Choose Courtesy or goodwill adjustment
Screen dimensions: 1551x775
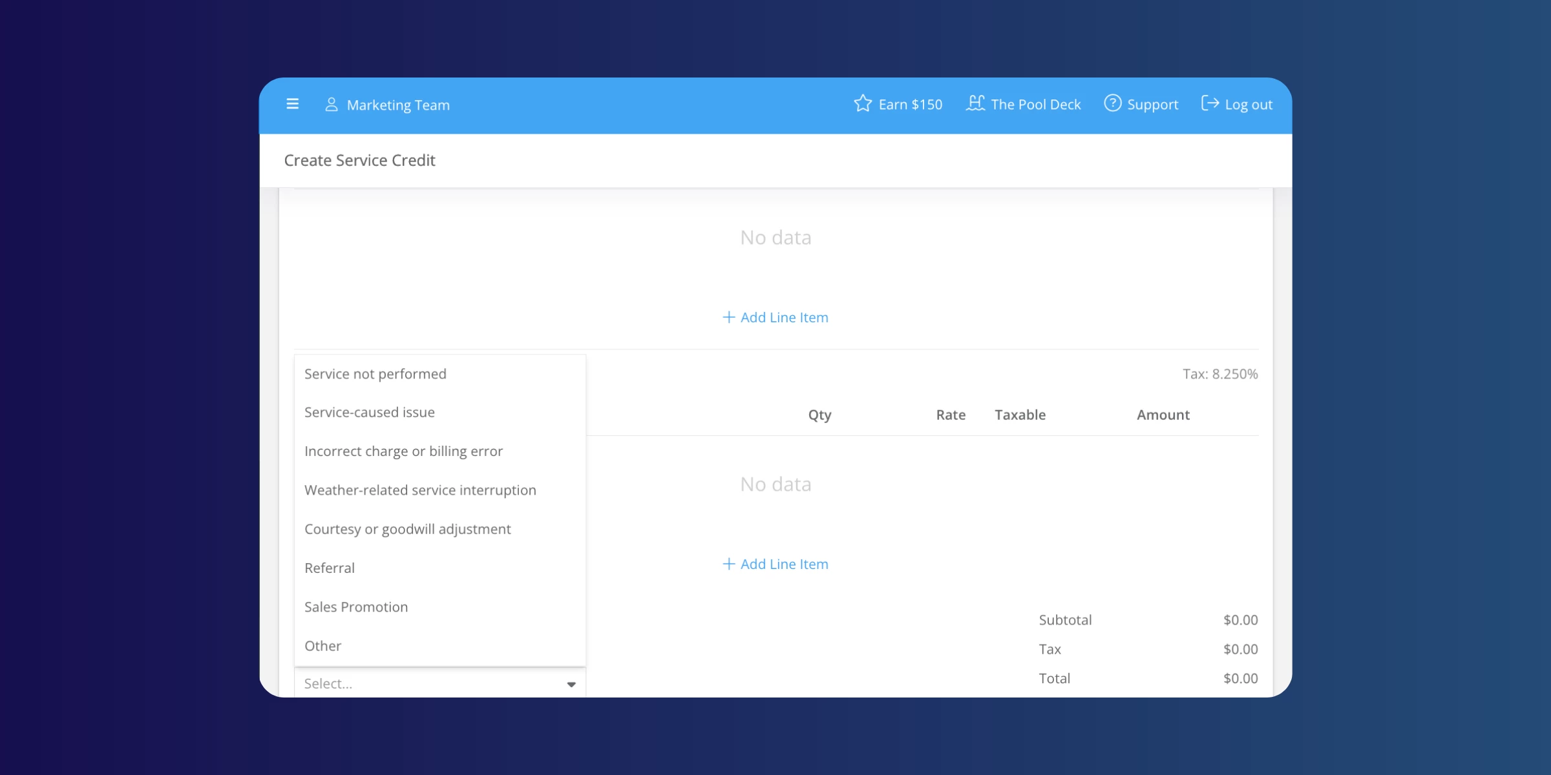click(407, 529)
